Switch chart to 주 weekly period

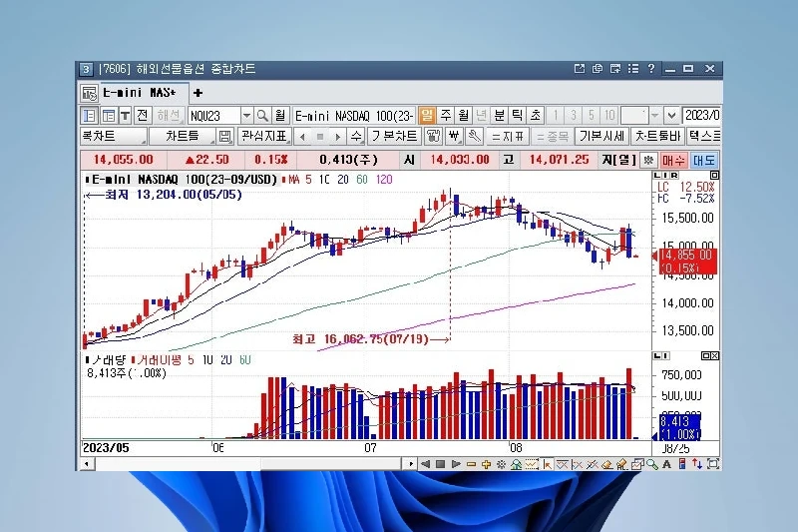point(445,115)
